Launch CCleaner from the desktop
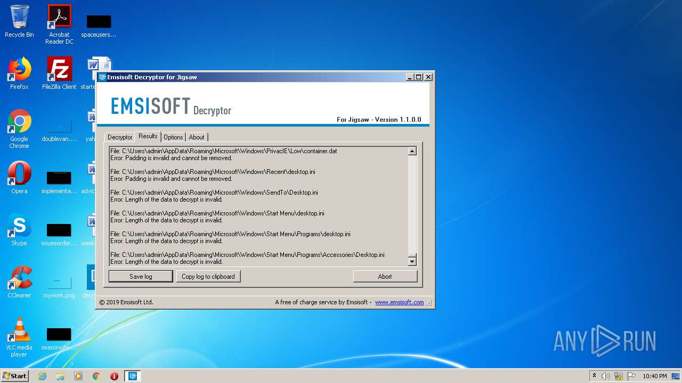Screen dimensions: 682x383 coord(19,282)
